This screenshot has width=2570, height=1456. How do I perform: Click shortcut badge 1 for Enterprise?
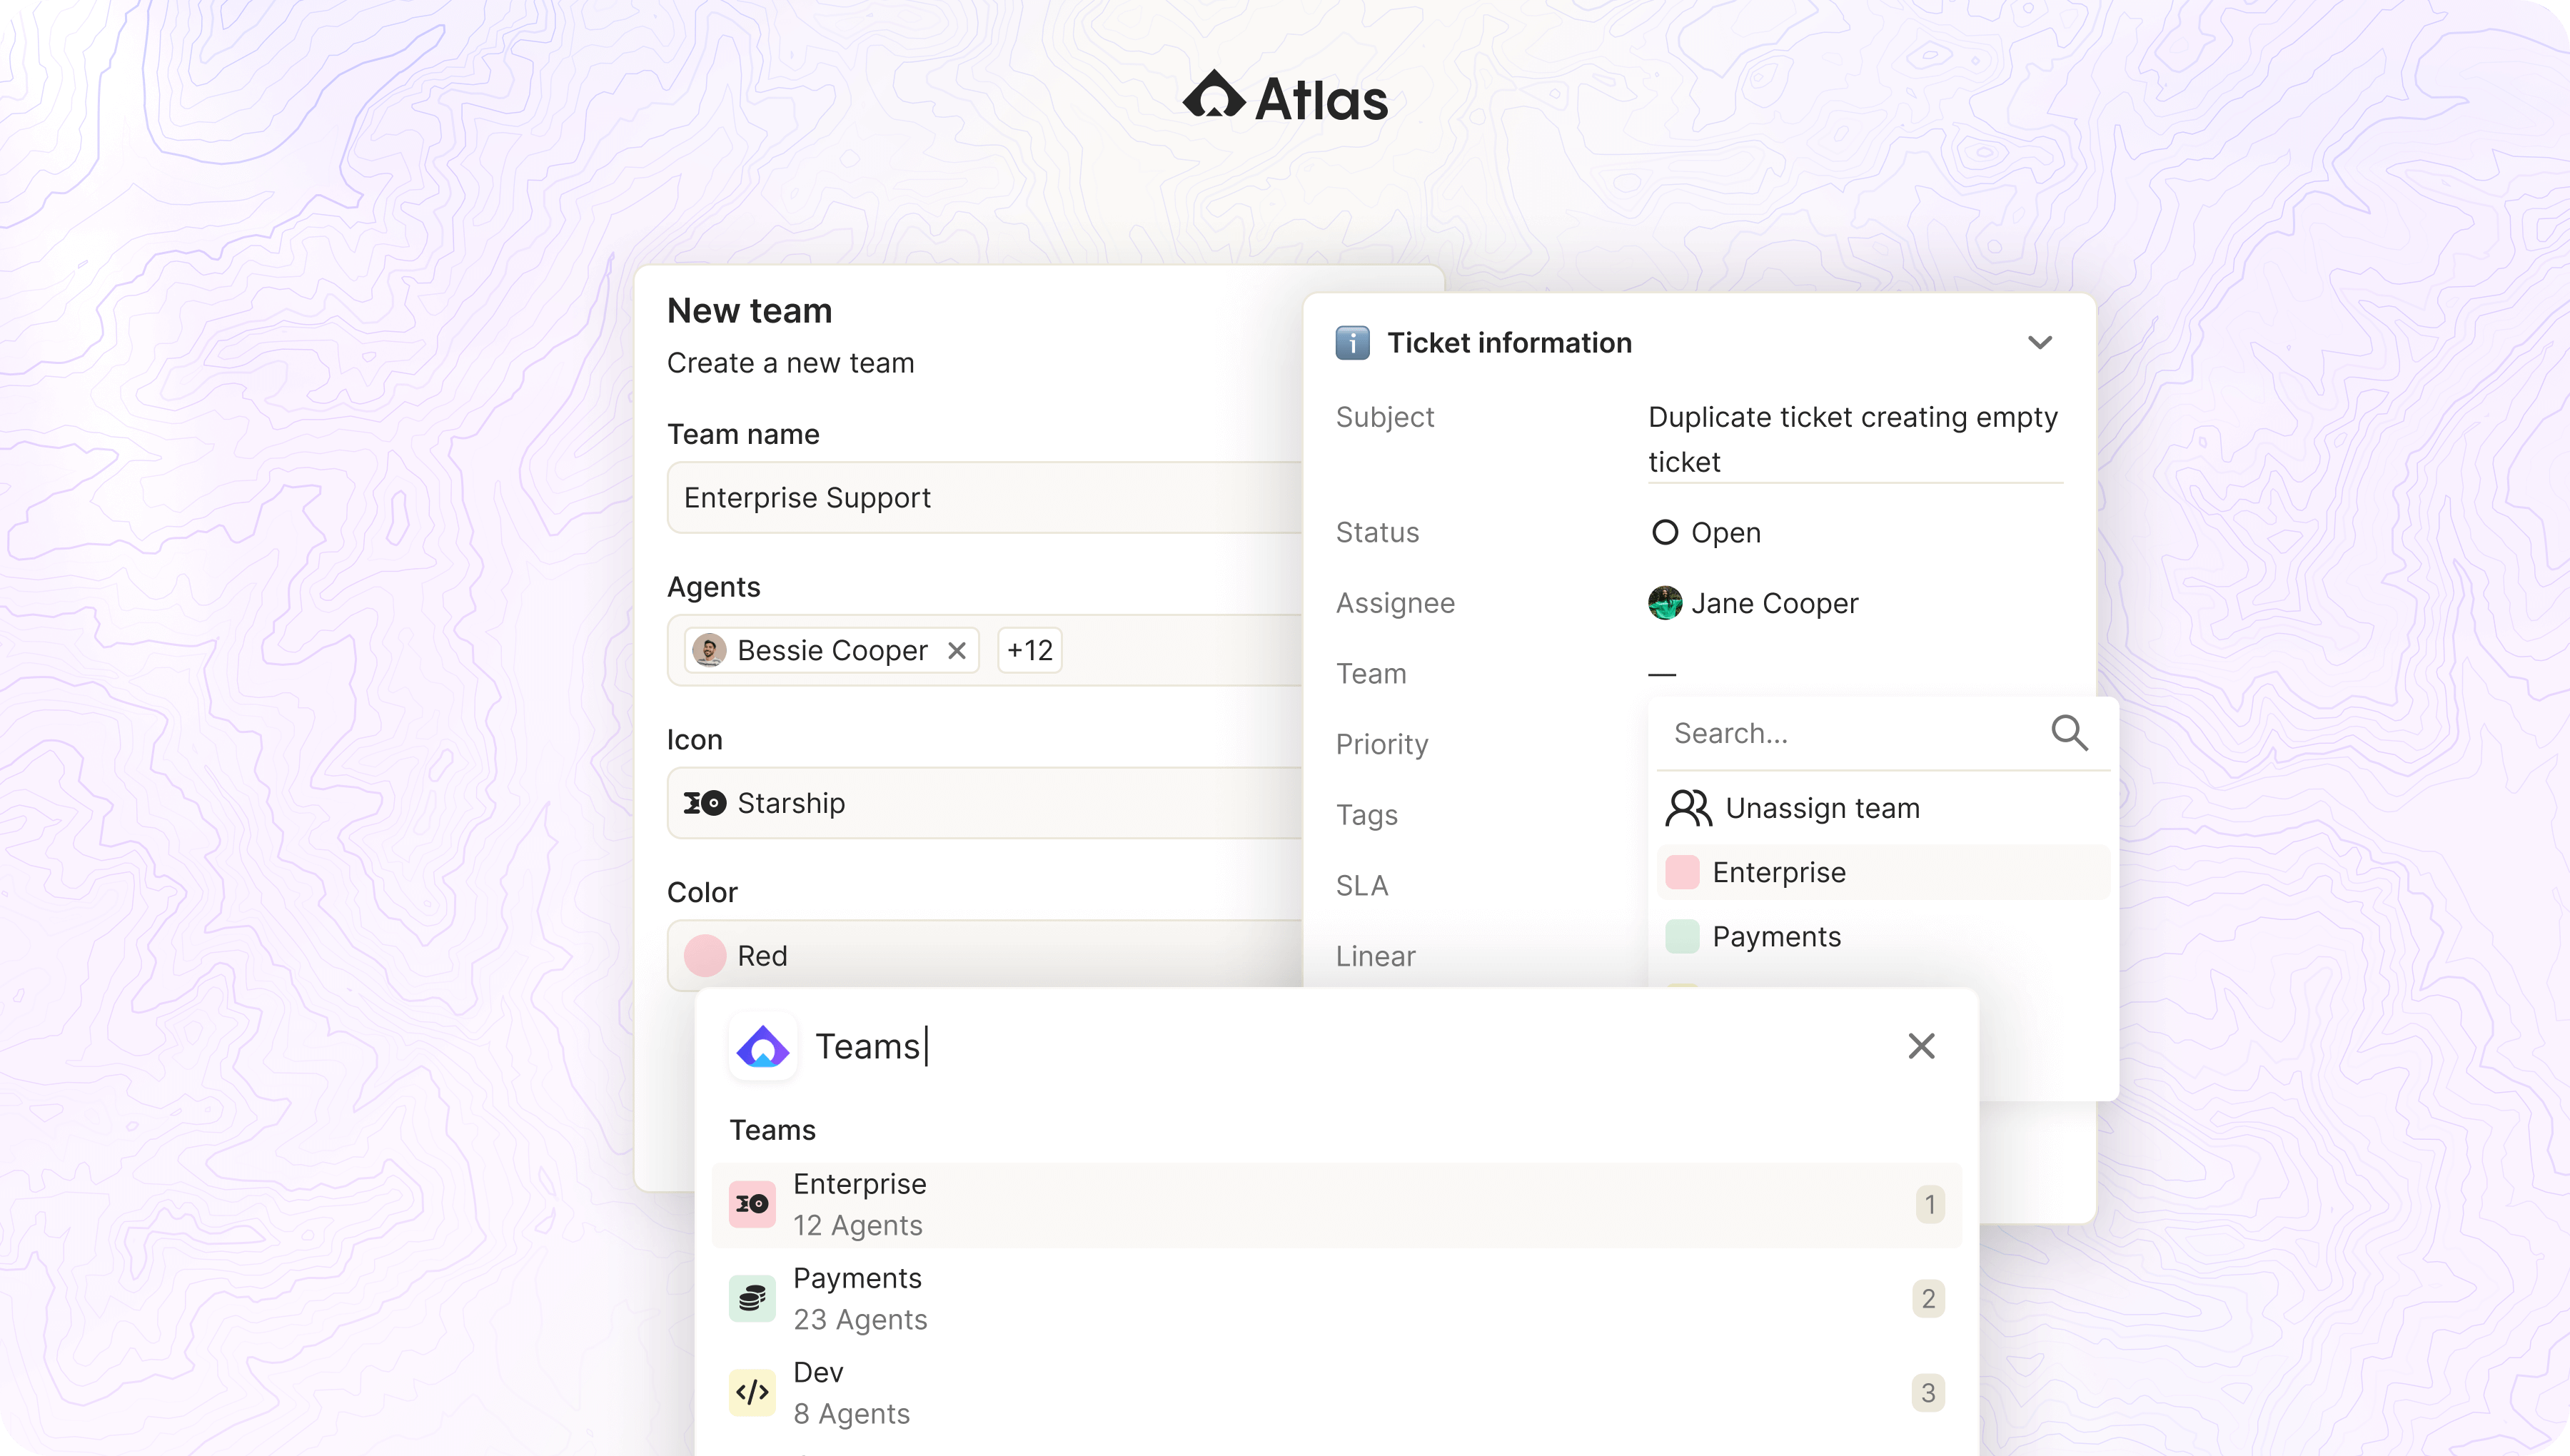coord(1929,1205)
